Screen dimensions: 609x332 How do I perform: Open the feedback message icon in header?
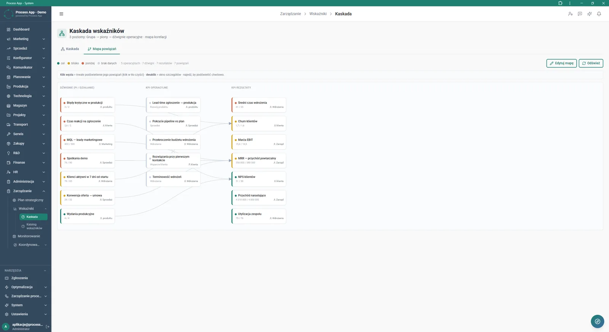pos(580,14)
